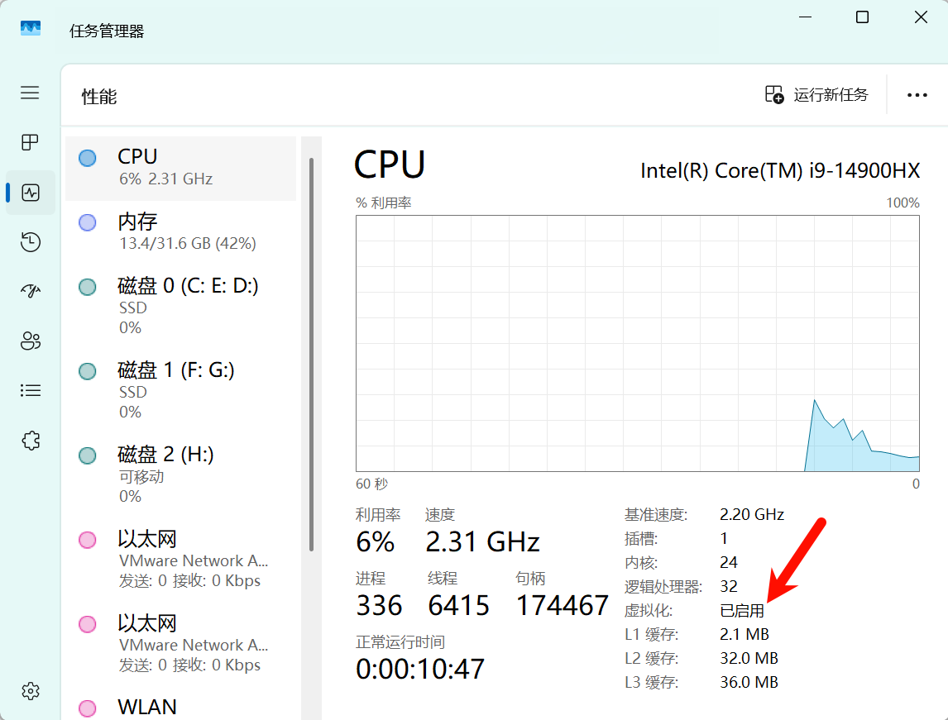Open the App history icon
Screen dimensions: 948x720
(x=31, y=242)
